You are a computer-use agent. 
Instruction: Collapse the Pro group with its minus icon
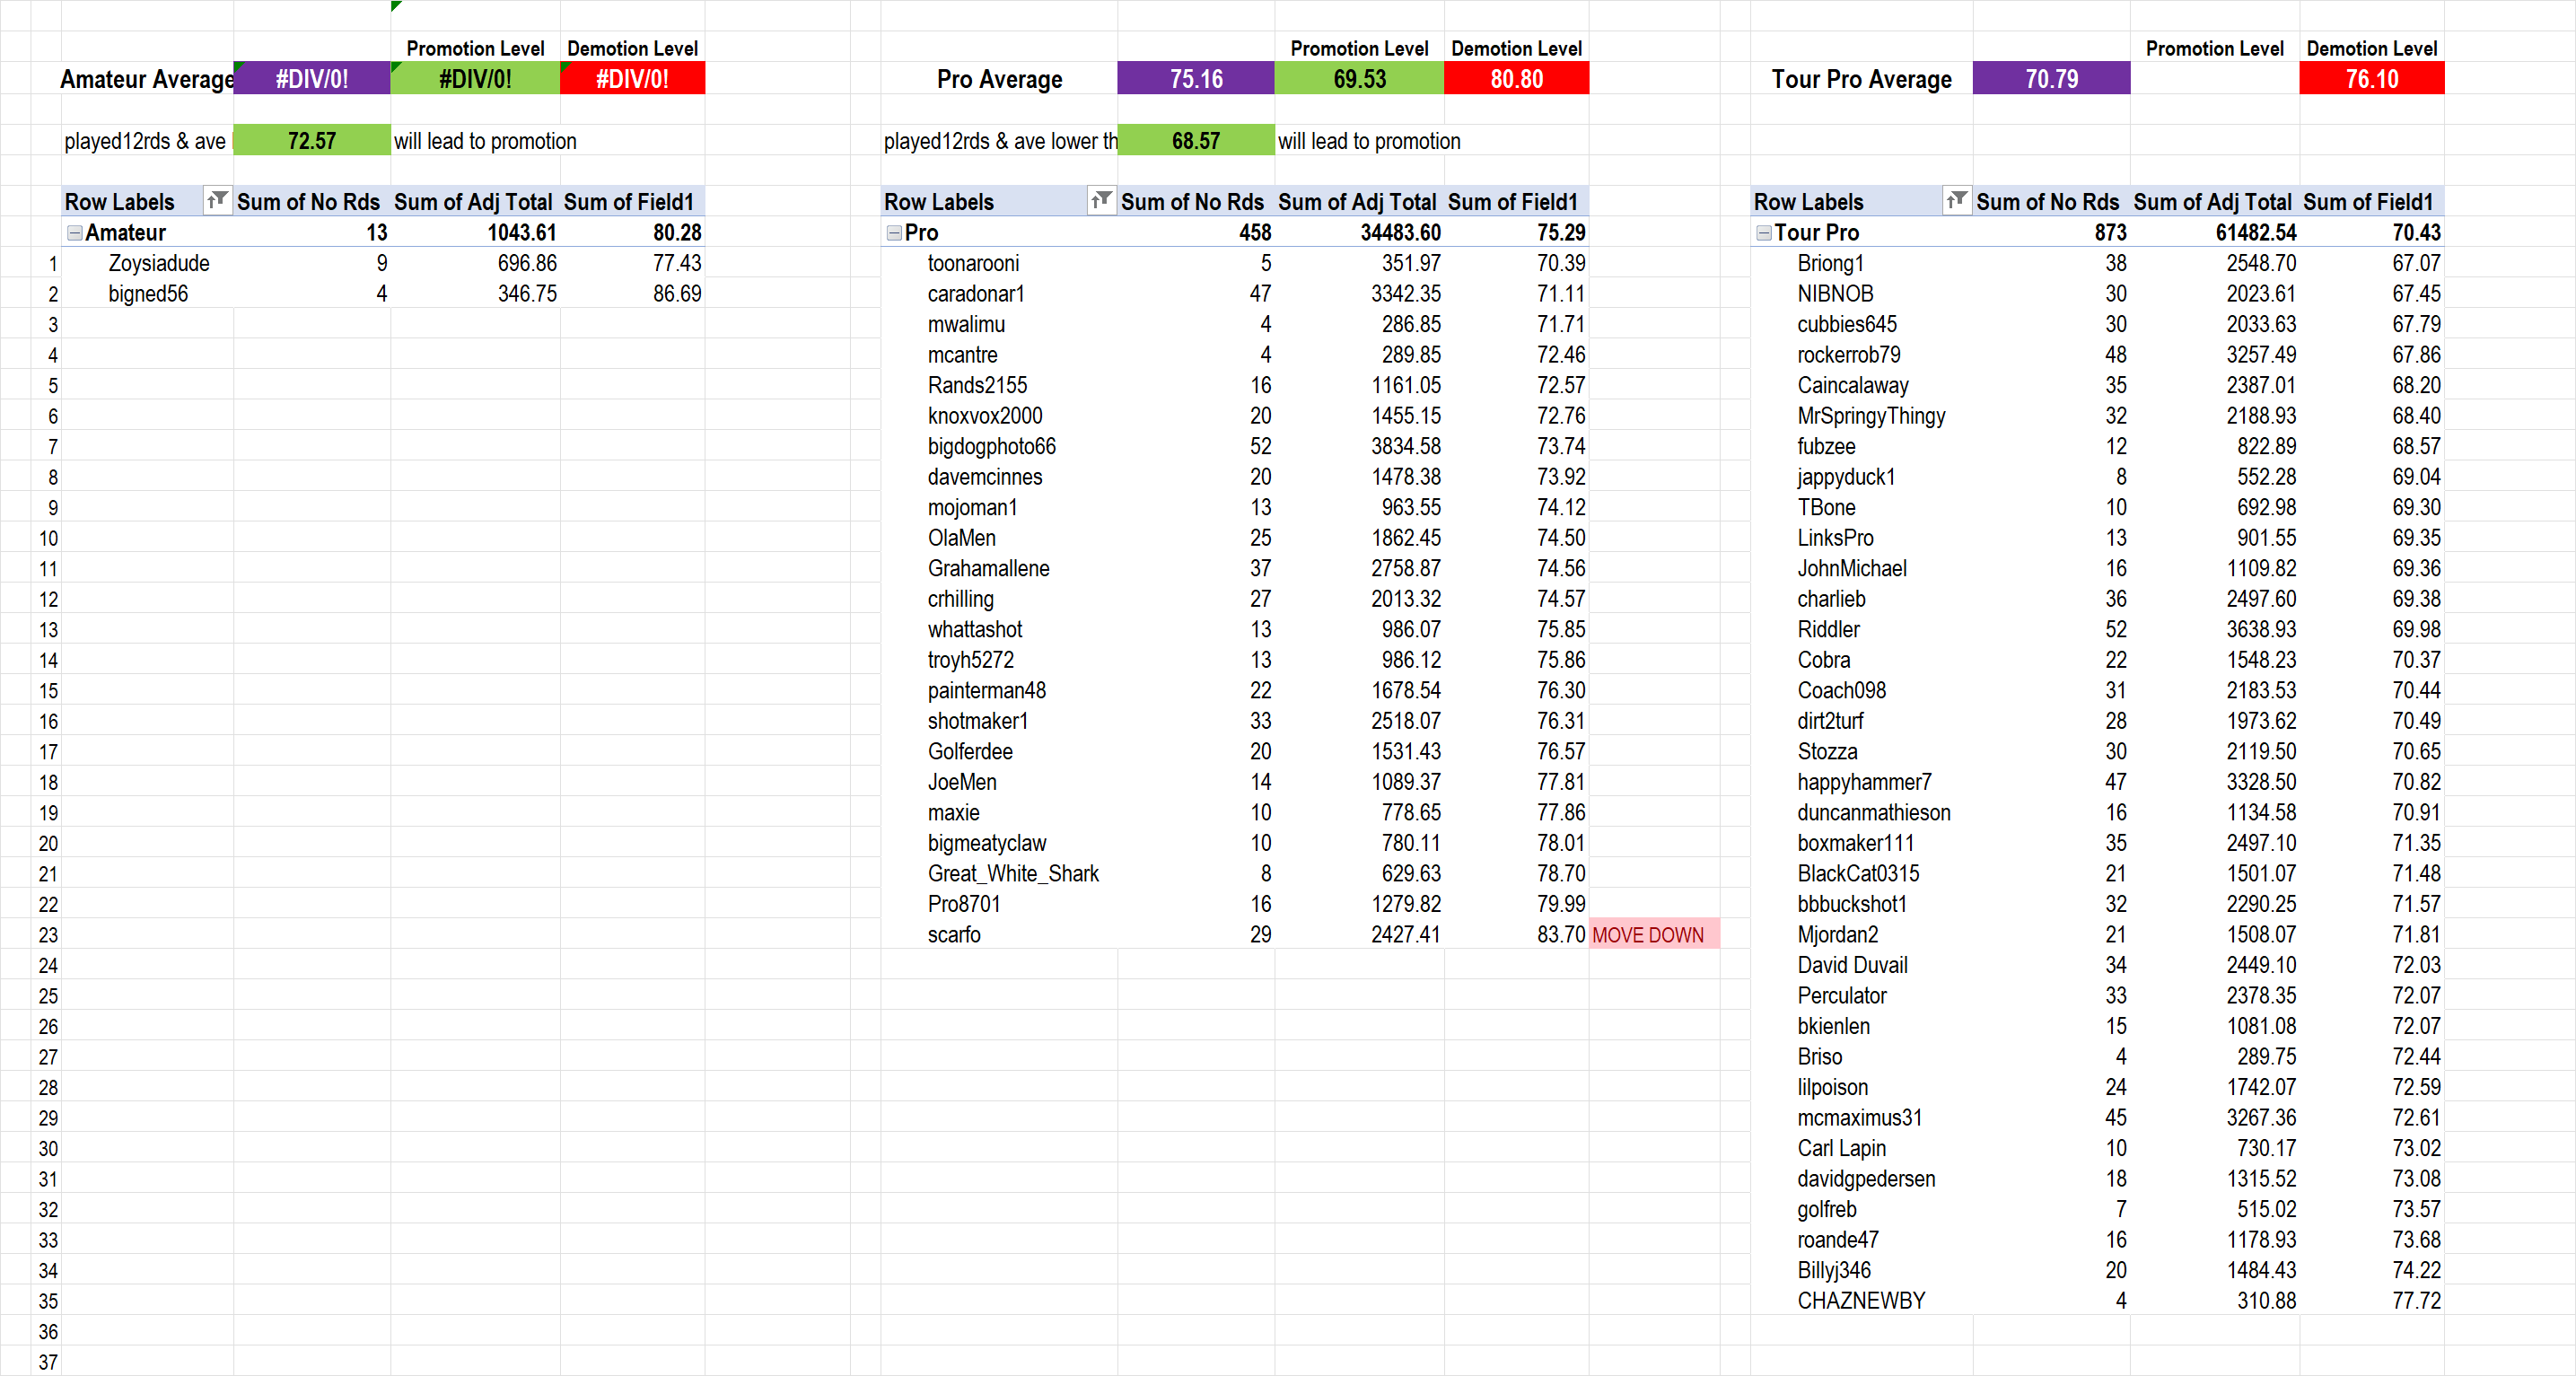(894, 233)
